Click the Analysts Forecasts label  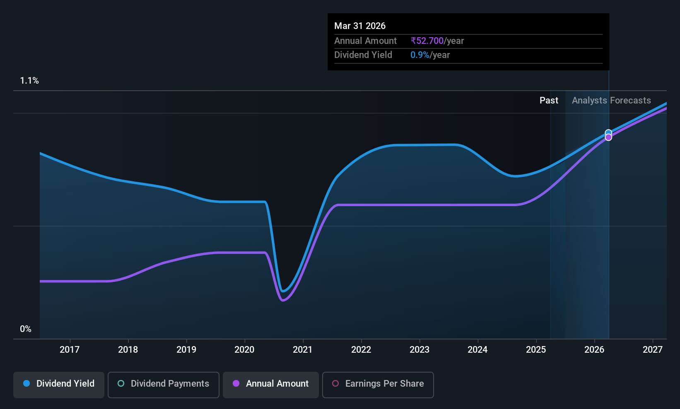click(x=611, y=101)
